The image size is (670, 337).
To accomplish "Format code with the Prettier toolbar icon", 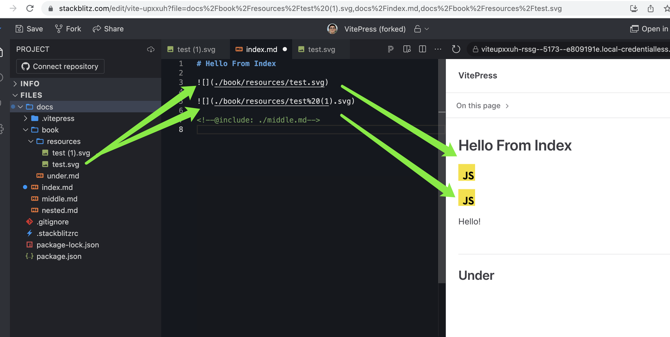I will [x=390, y=49].
